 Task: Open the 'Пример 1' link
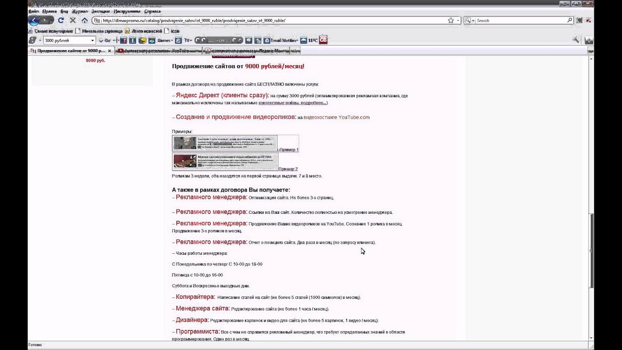(x=289, y=150)
